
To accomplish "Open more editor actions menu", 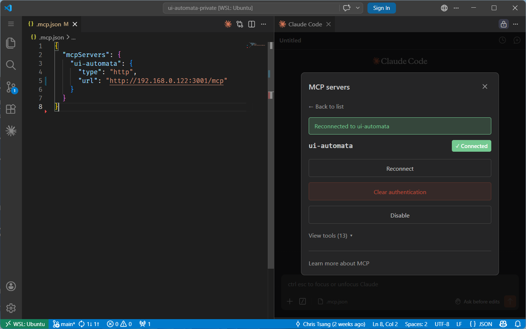I will [264, 24].
